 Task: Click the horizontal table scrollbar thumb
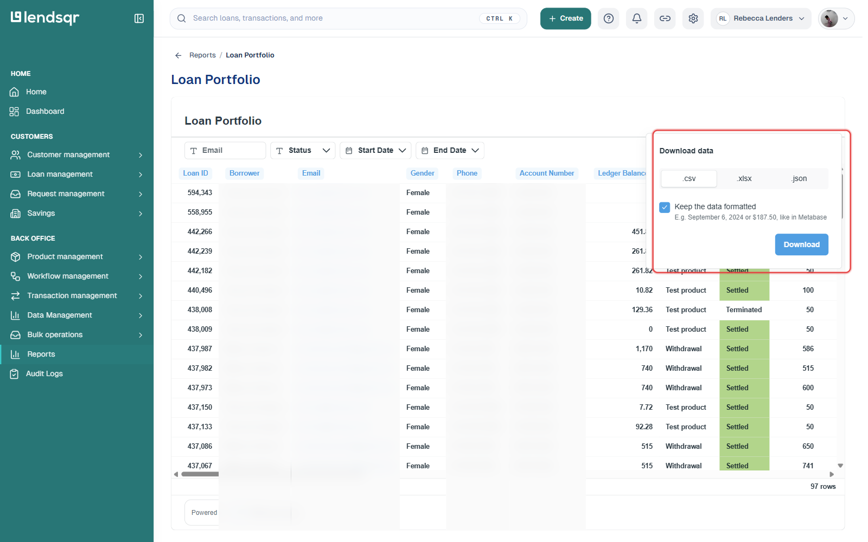tap(200, 474)
